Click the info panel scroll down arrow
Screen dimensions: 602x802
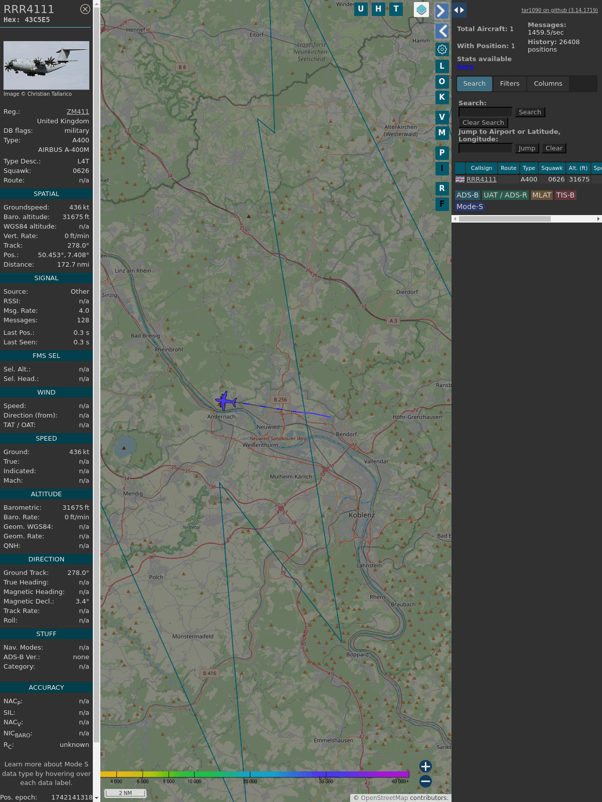96,798
